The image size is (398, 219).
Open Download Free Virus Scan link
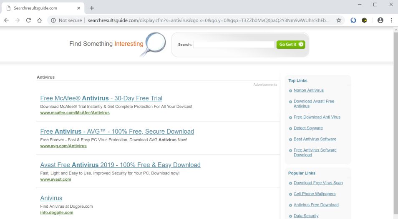pyautogui.click(x=318, y=183)
